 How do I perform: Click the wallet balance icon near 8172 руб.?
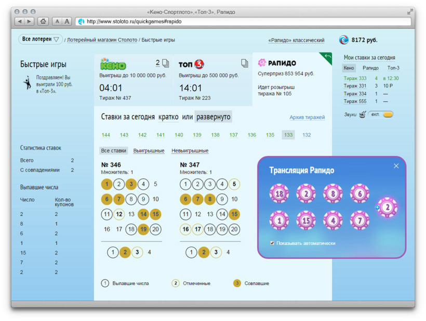tap(343, 40)
